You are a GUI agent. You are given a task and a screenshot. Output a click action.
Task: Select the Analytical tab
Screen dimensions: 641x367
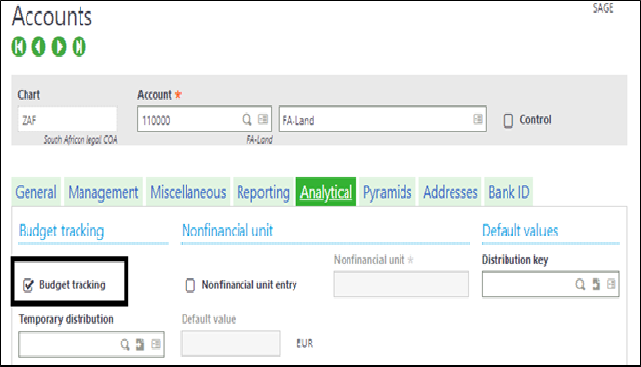(326, 191)
